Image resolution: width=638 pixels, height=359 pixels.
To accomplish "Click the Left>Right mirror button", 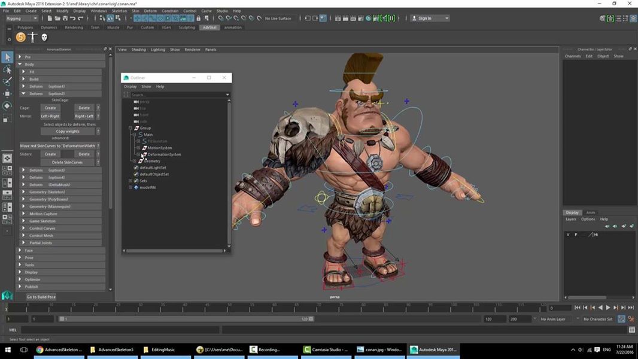I will (x=50, y=116).
